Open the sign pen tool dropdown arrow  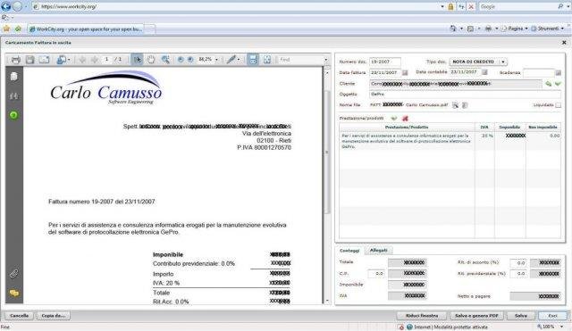[x=239, y=60]
